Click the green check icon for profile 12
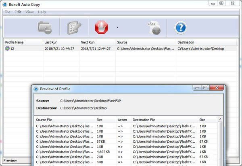 click(7, 48)
